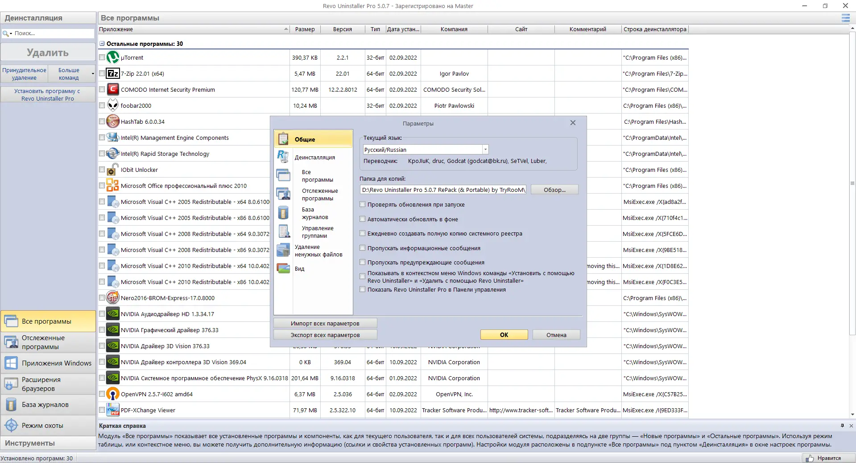
Task: Open the Инструменты sidebar section
Action: coord(48,443)
